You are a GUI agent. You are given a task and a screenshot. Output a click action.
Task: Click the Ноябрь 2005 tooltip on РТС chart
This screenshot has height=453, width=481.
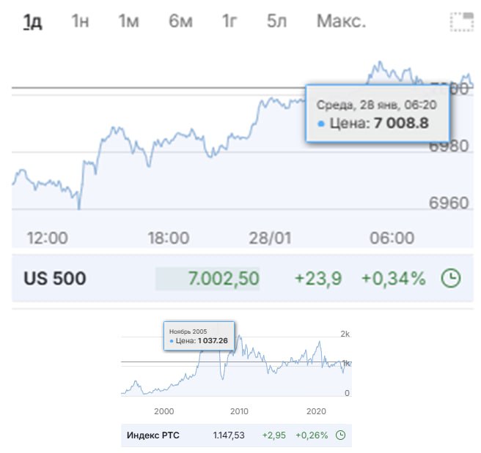click(x=198, y=336)
